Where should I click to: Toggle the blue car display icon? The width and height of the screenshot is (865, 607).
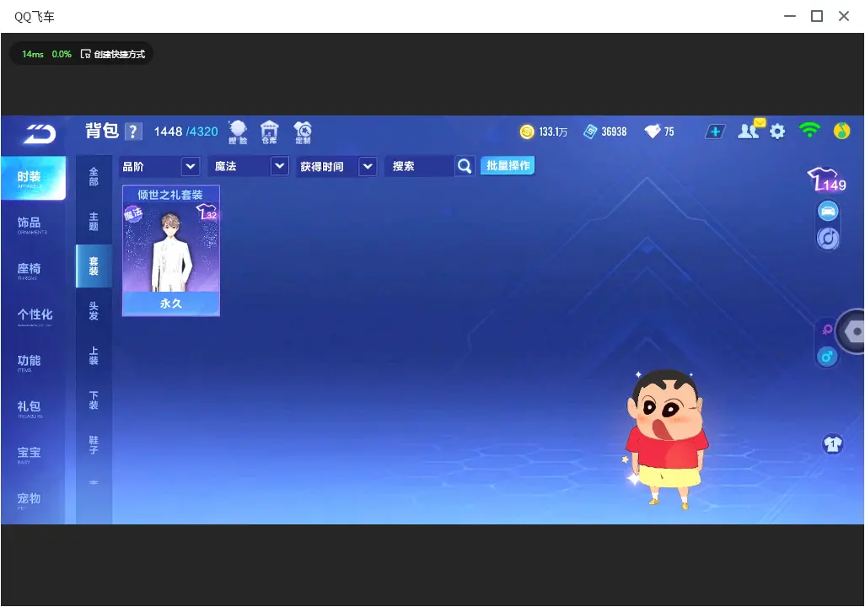pos(828,211)
